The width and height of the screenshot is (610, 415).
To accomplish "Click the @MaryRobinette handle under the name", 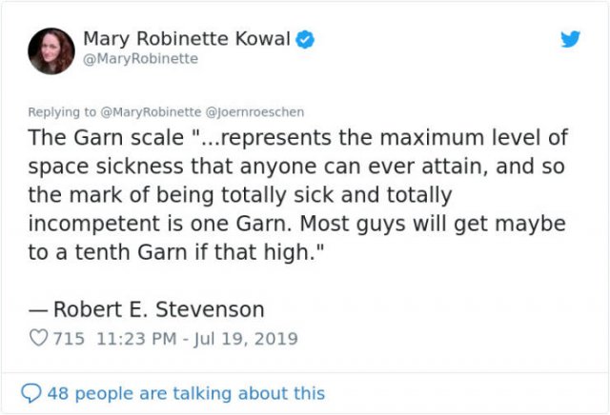I will pyautogui.click(x=140, y=59).
